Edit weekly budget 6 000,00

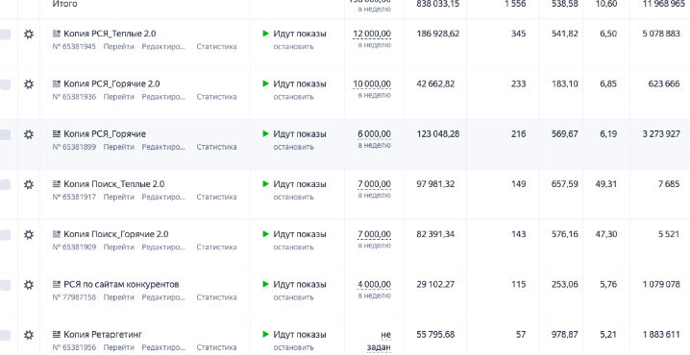[x=374, y=134]
